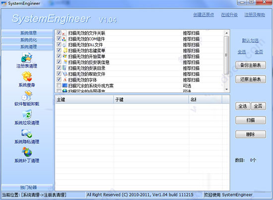Screen dimensions: 273x200
Task: Click the upper 全选 link
Action: point(242,52)
